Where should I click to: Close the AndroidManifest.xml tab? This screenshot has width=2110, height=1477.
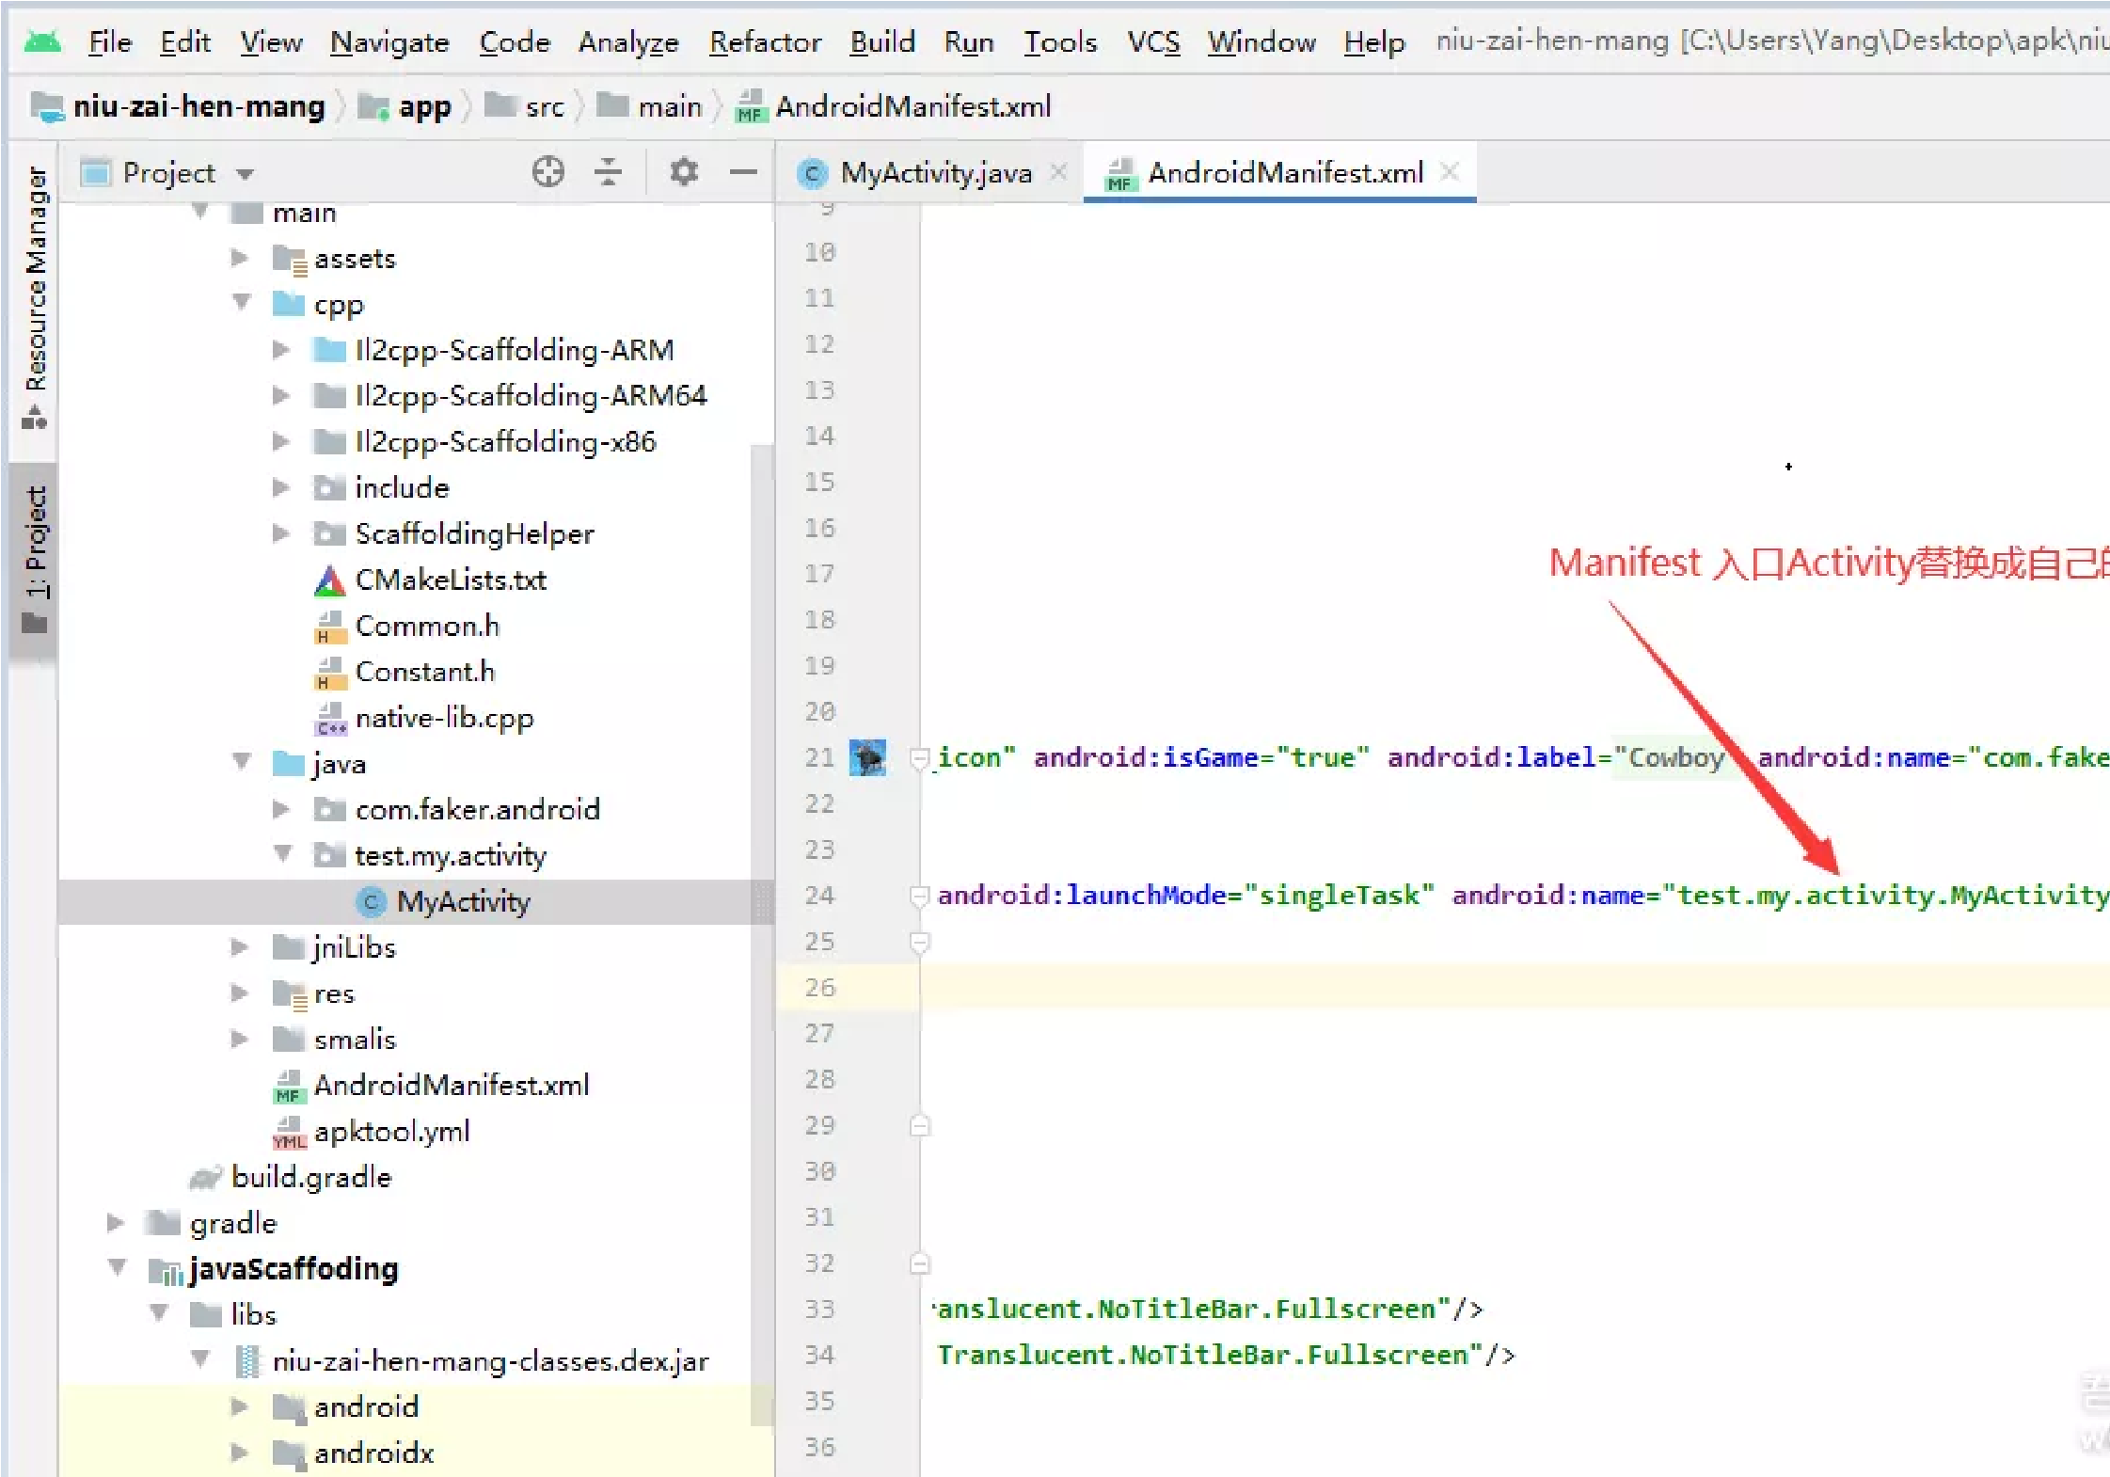point(1450,172)
